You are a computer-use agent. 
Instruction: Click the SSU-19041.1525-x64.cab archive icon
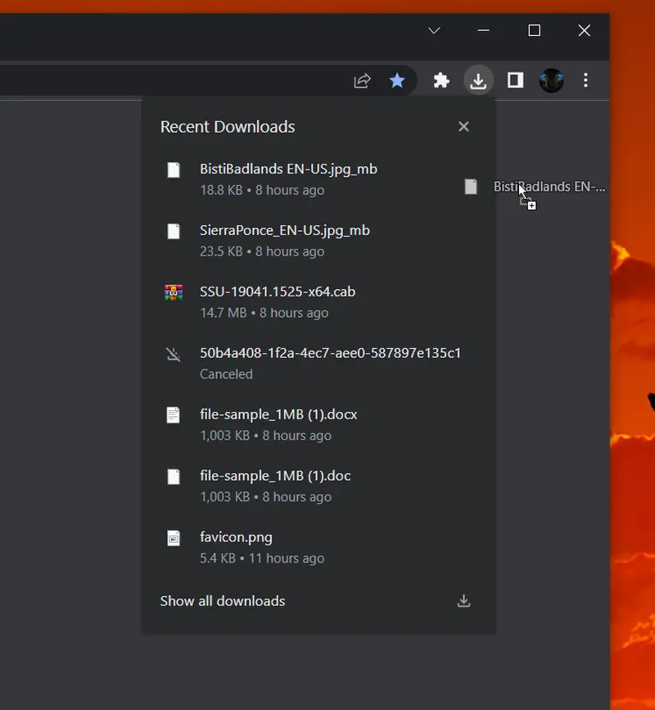click(x=173, y=292)
